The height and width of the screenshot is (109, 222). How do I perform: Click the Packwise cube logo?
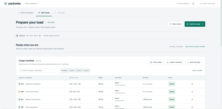[x=6, y=4]
